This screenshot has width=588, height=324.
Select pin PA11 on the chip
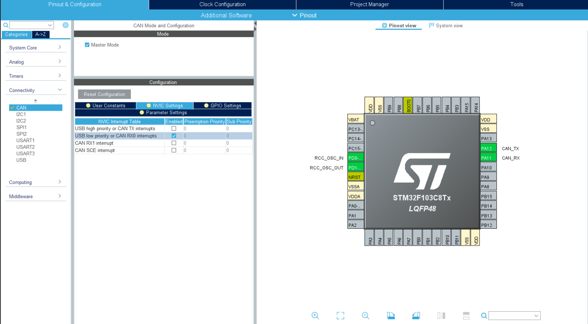pos(488,158)
